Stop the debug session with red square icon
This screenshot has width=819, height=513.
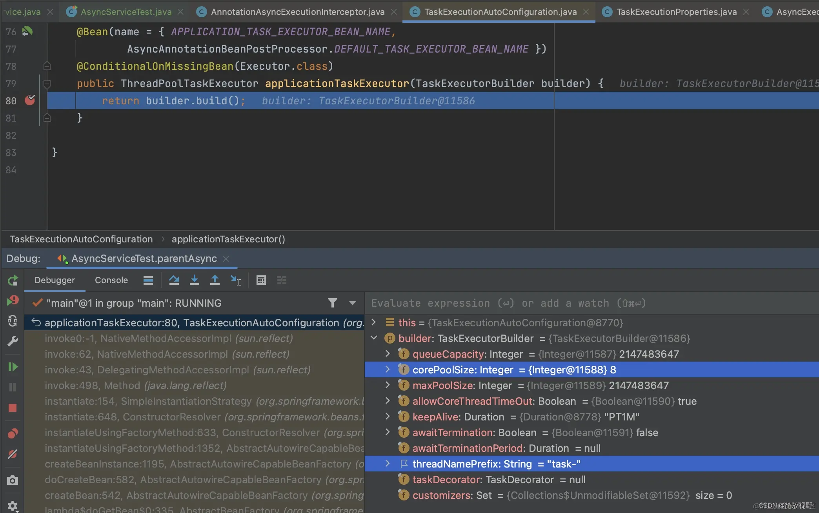coord(13,408)
